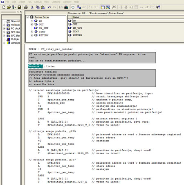Download block to PLC icon
Viewport: 184px width, 185px height.
(x=66, y=7)
